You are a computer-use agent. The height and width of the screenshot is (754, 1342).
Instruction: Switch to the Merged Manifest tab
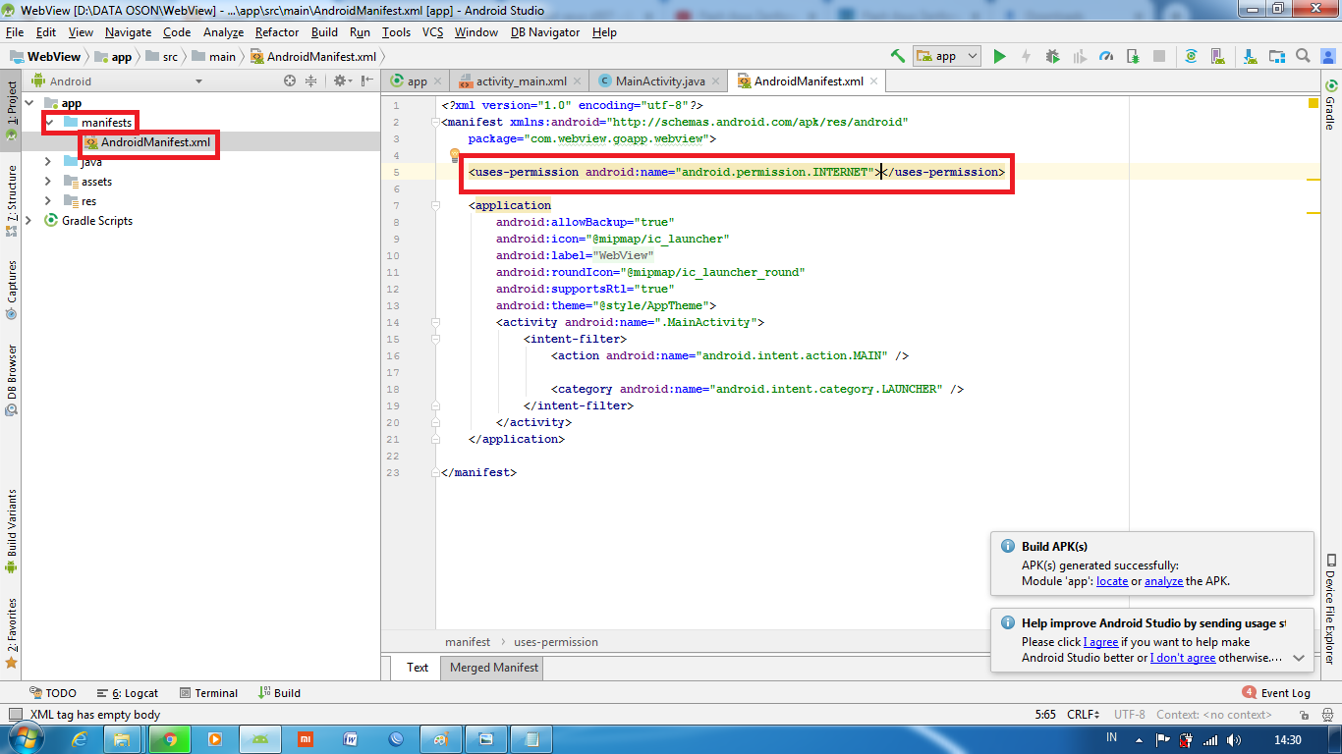point(493,668)
